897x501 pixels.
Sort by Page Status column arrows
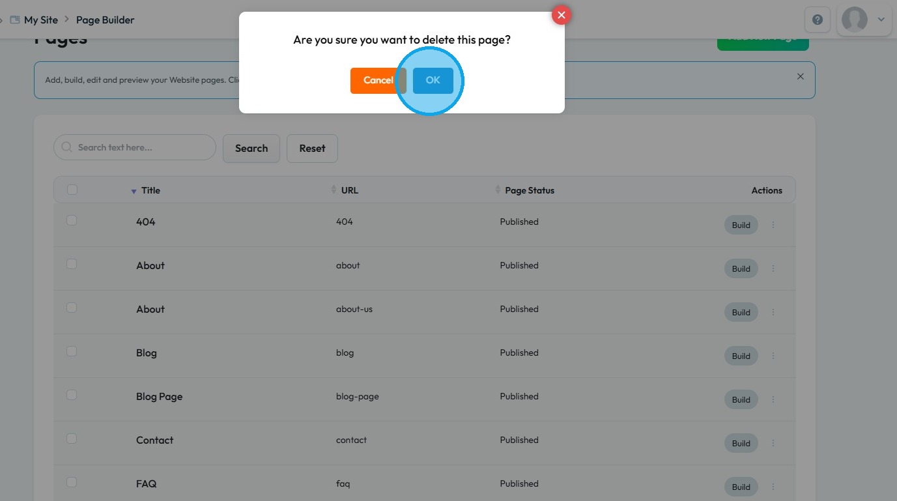coord(498,190)
